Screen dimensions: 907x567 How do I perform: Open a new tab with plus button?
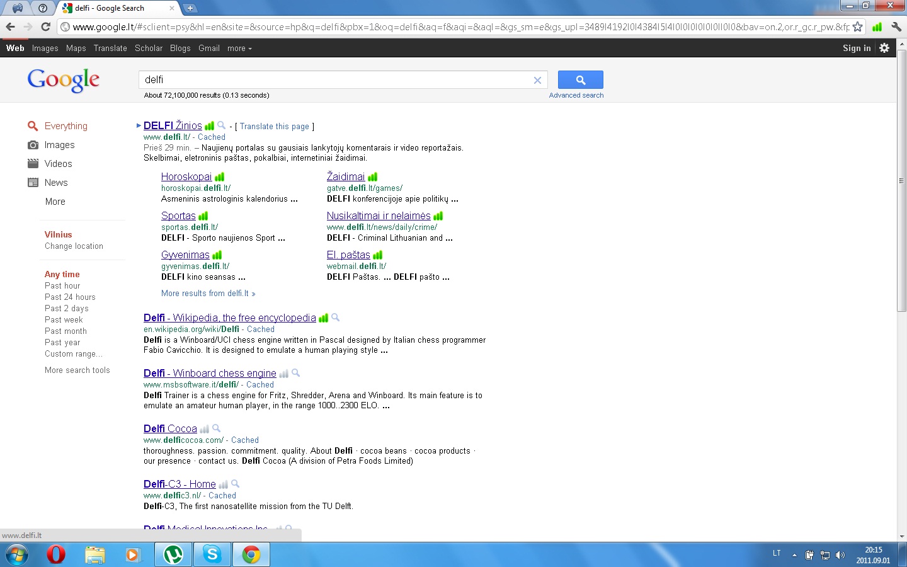click(x=190, y=8)
